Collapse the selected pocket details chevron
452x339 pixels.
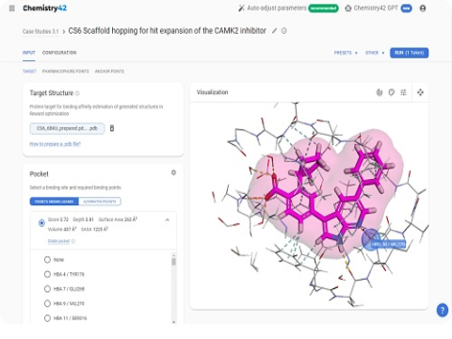pyautogui.click(x=168, y=219)
